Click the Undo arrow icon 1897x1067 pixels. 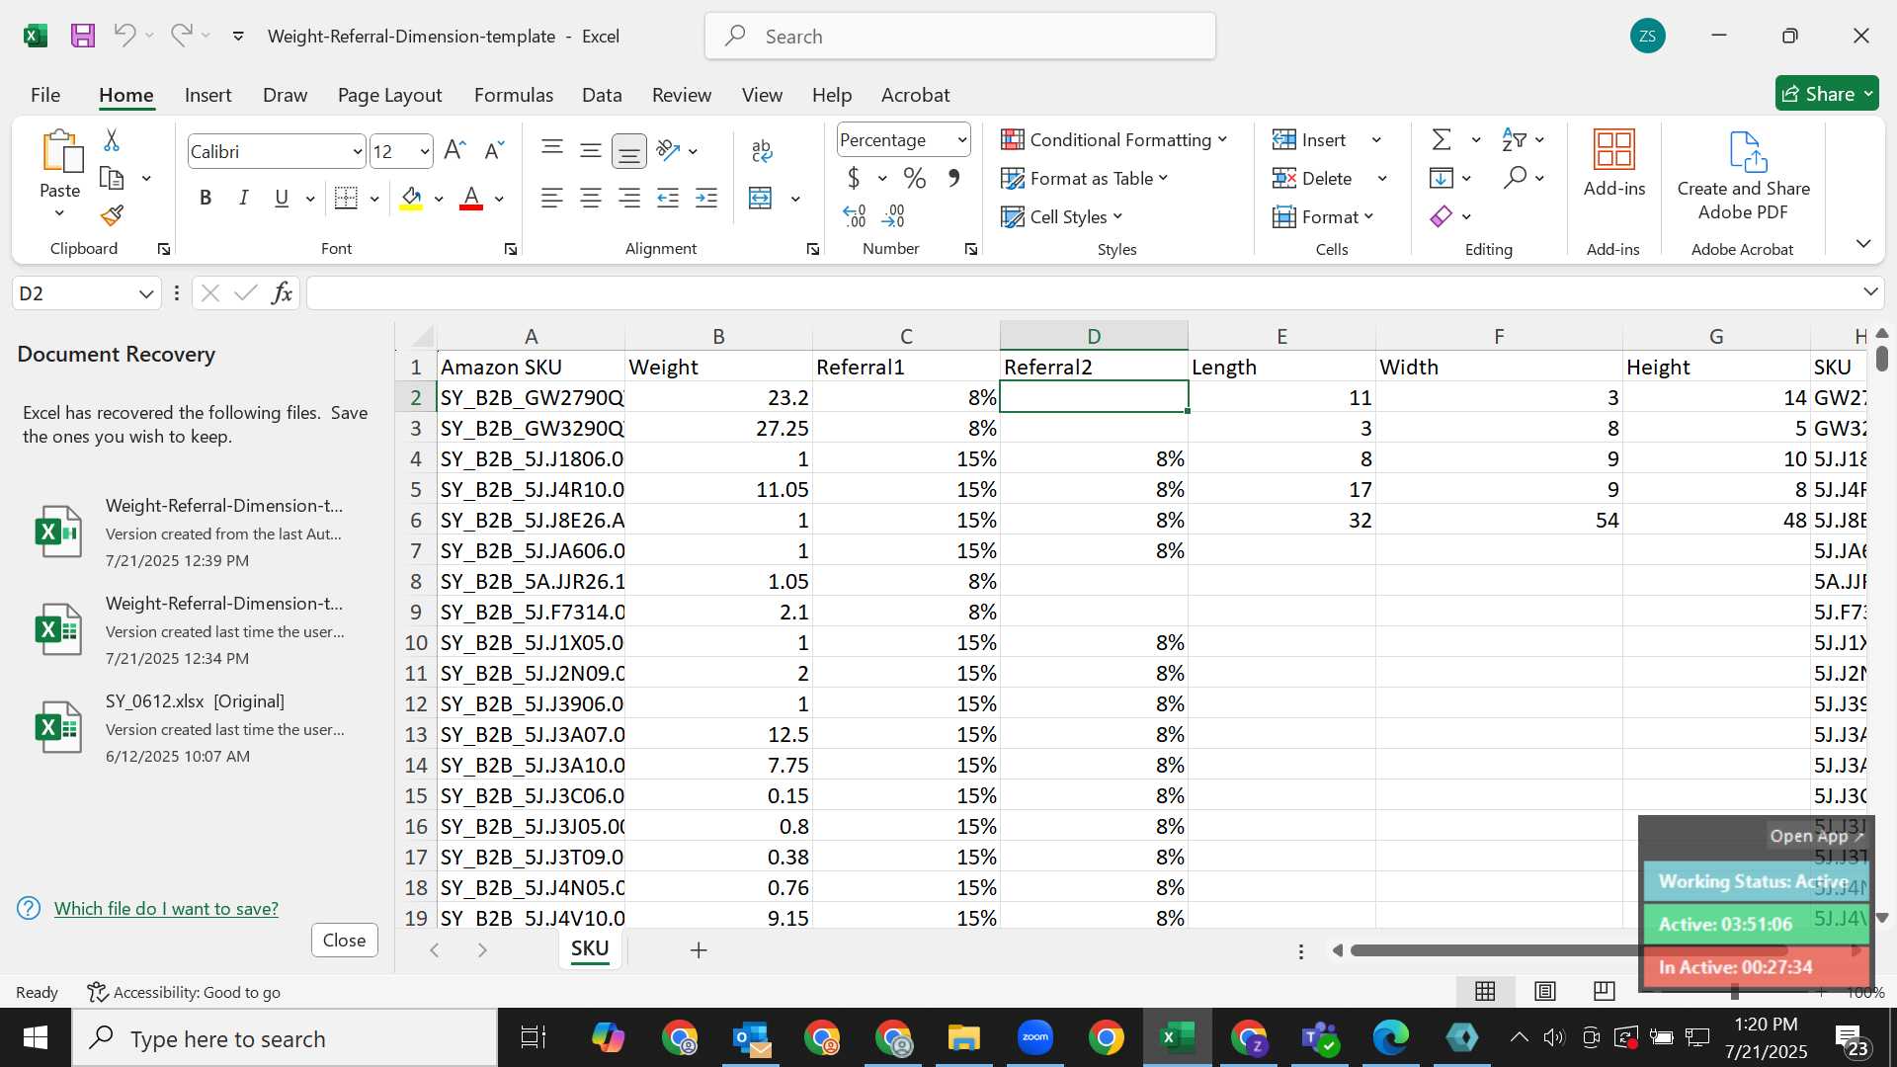click(x=124, y=36)
